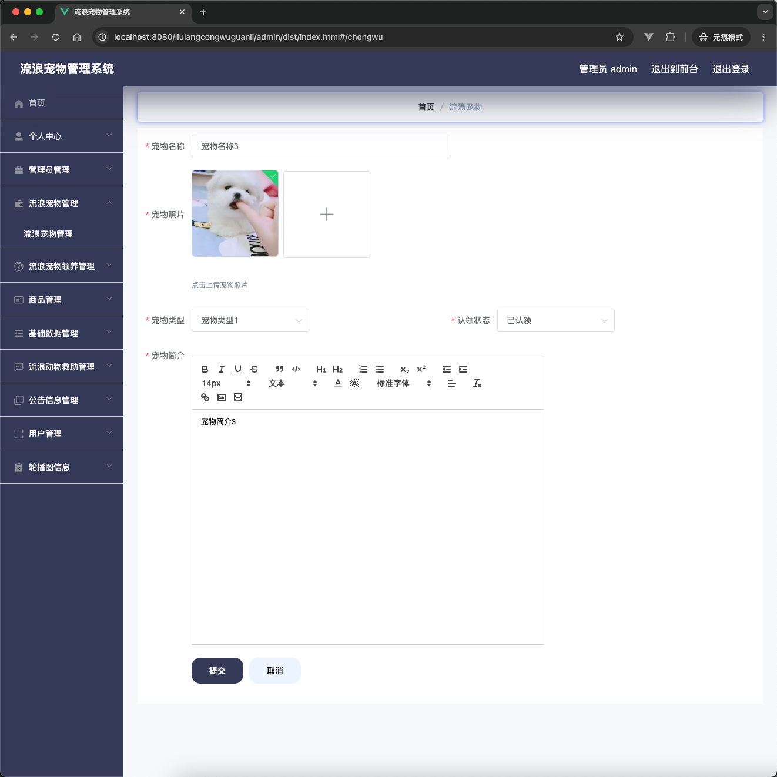Open text color picker

[338, 383]
